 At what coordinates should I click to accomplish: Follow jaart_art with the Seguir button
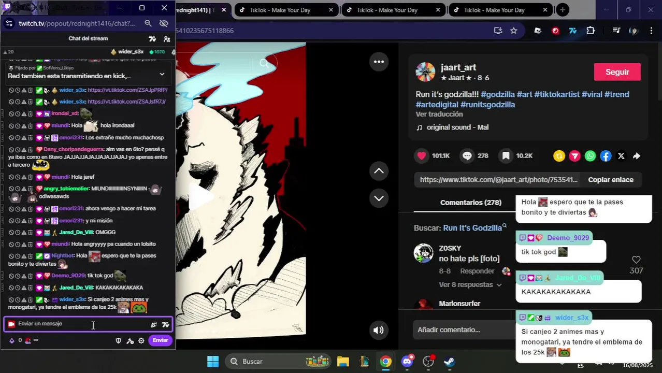(617, 72)
